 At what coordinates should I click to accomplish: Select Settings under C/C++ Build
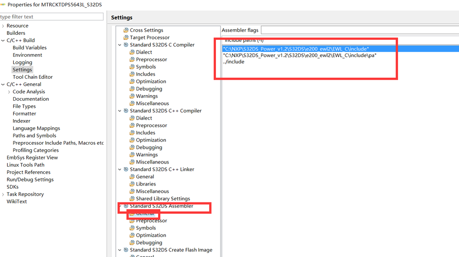[x=22, y=70]
